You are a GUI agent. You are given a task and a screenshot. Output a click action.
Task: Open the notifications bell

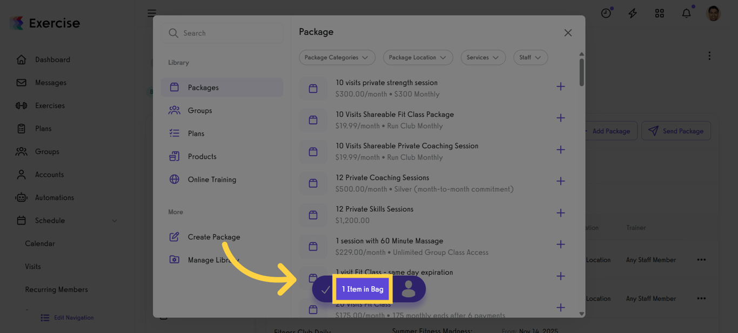(686, 13)
